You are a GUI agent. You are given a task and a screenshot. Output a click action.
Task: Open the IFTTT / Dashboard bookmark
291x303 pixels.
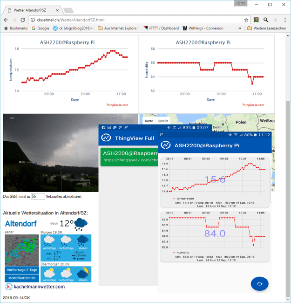click(x=161, y=28)
